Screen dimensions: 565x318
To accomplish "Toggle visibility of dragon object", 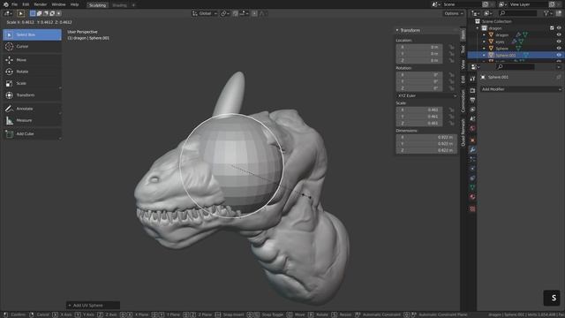I will pos(559,35).
